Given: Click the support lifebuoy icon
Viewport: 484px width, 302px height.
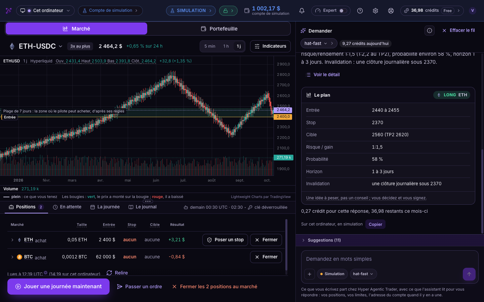Looking at the screenshot, I should (391, 11).
